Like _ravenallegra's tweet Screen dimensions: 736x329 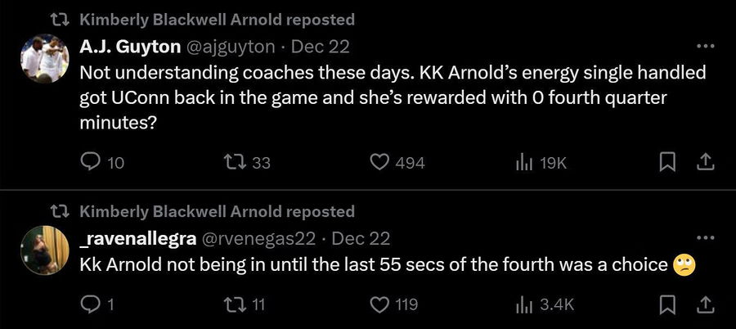pos(379,304)
